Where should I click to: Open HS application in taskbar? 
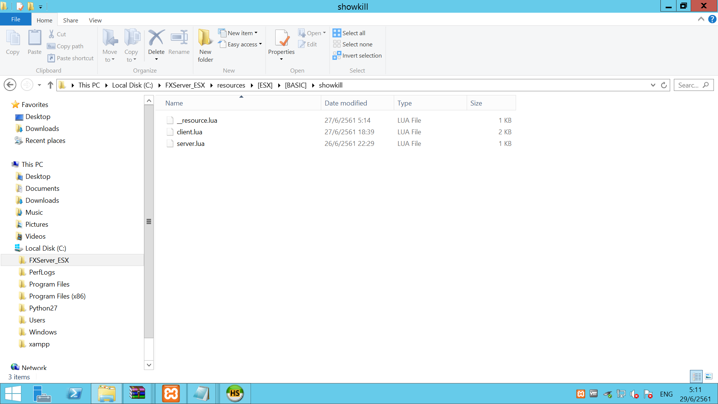[235, 394]
